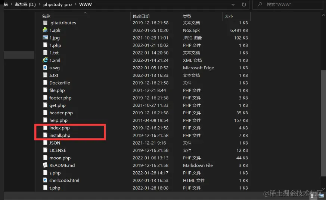Switch to the large icons view button

(321, 196)
